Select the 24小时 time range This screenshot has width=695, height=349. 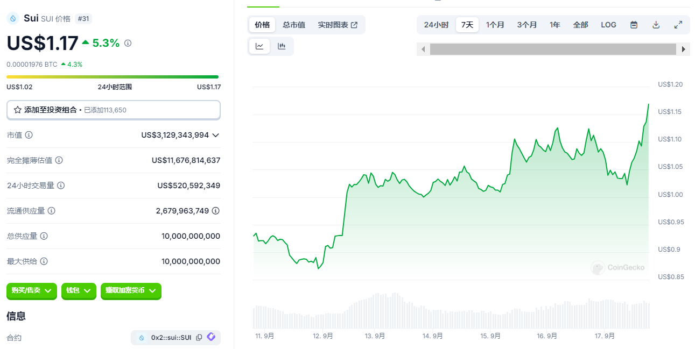pyautogui.click(x=436, y=25)
